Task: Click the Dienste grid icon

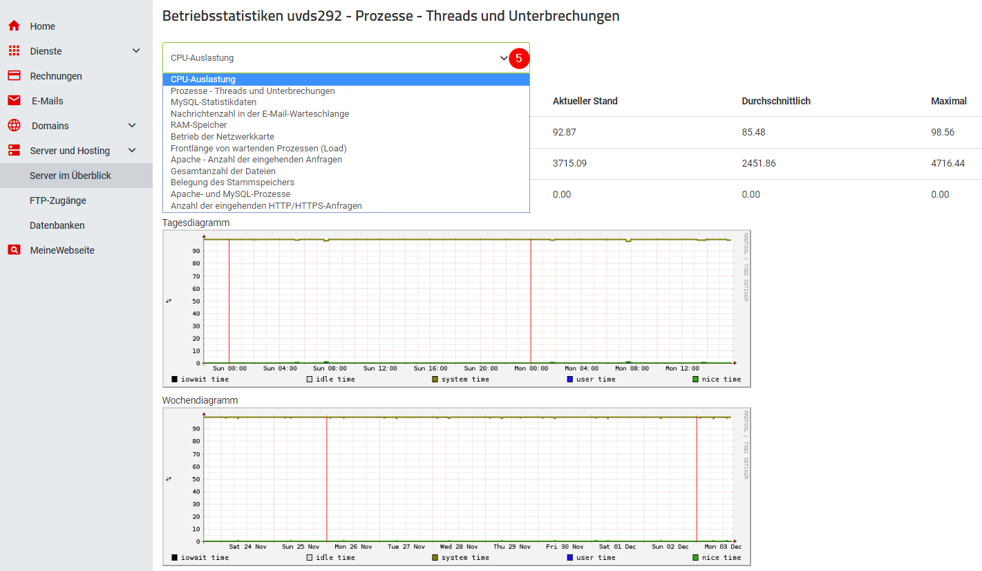Action: click(14, 51)
